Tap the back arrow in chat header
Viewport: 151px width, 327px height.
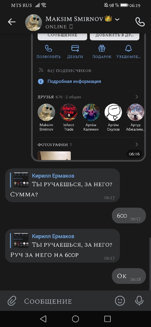[x=12, y=22]
